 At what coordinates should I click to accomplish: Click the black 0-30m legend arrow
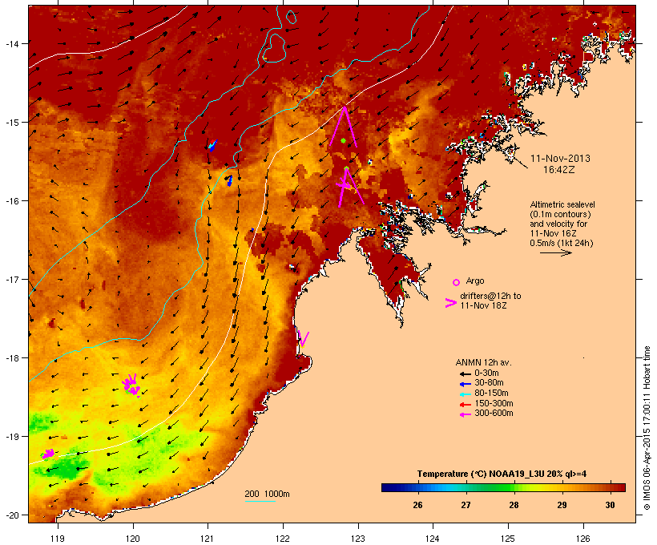coord(465,374)
